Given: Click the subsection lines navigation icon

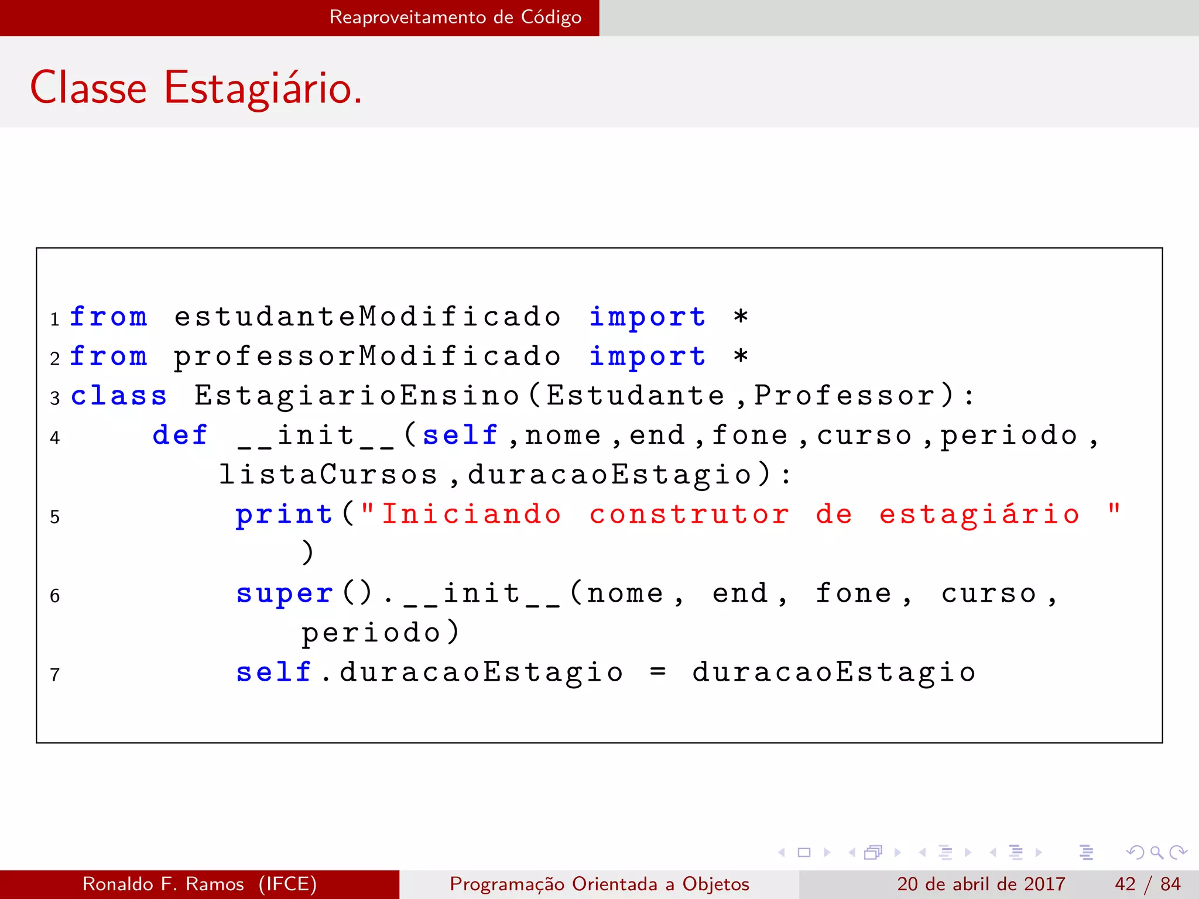Looking at the screenshot, I should [945, 852].
